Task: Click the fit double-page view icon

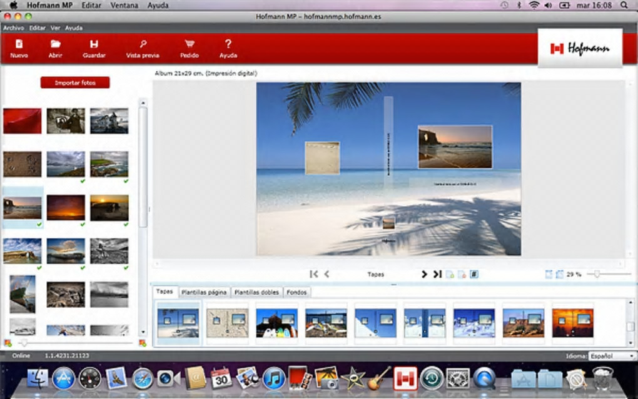Action: 559,275
